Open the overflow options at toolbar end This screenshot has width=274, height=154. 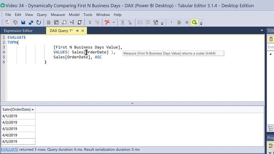click(x=201, y=23)
